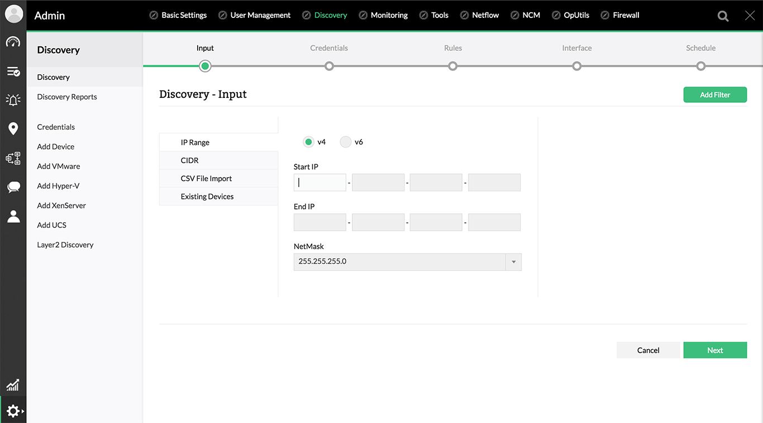Open the reports chart icon
The height and width of the screenshot is (423, 763).
(13, 384)
